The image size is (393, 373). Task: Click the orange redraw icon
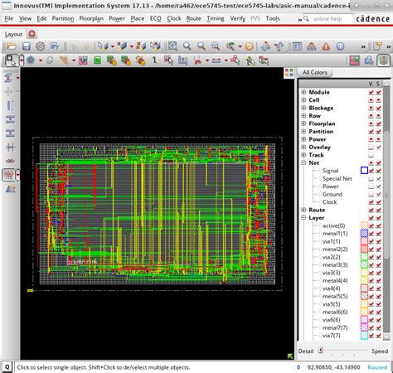pos(249,46)
